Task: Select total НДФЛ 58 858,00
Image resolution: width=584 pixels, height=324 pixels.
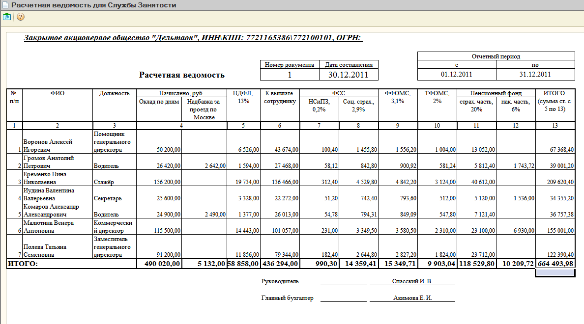Action: 243,264
